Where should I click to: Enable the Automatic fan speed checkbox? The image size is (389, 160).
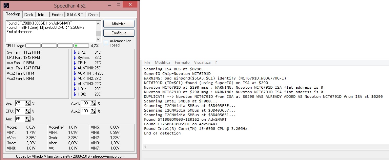point(106,43)
